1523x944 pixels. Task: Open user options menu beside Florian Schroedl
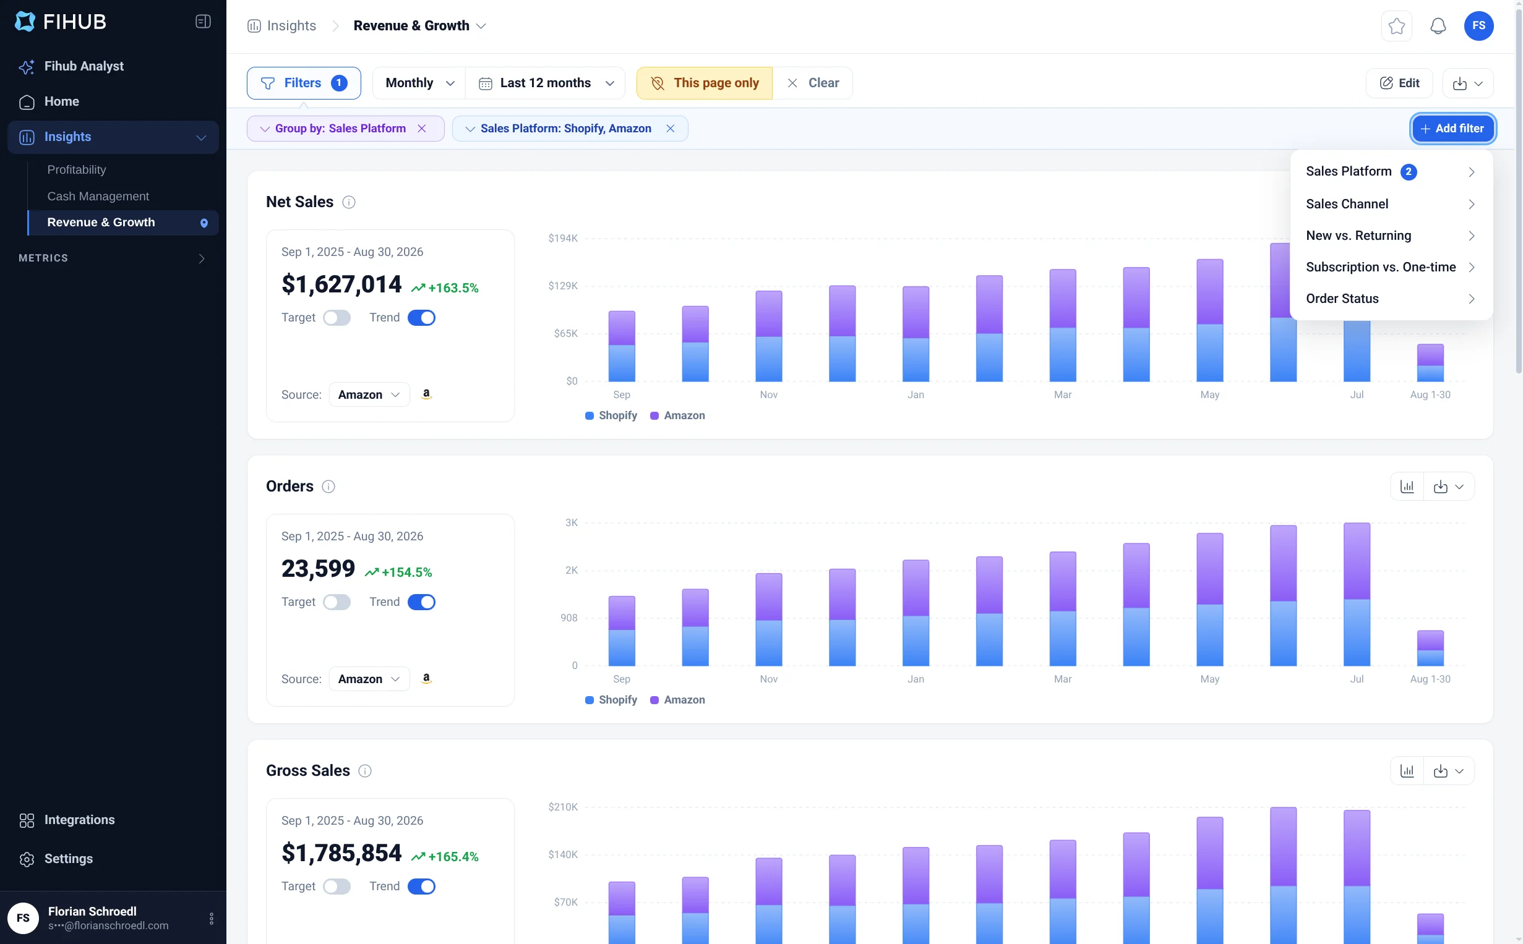[x=211, y=919]
